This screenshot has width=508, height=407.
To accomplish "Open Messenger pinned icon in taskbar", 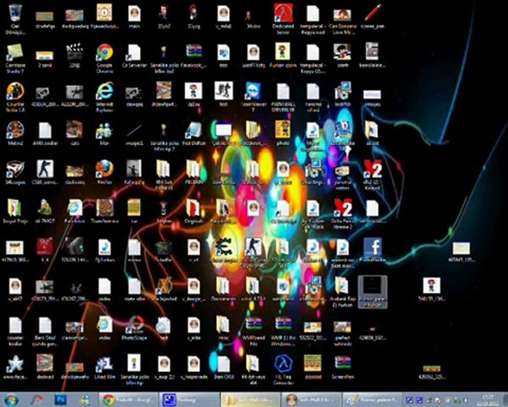I will coord(85,400).
